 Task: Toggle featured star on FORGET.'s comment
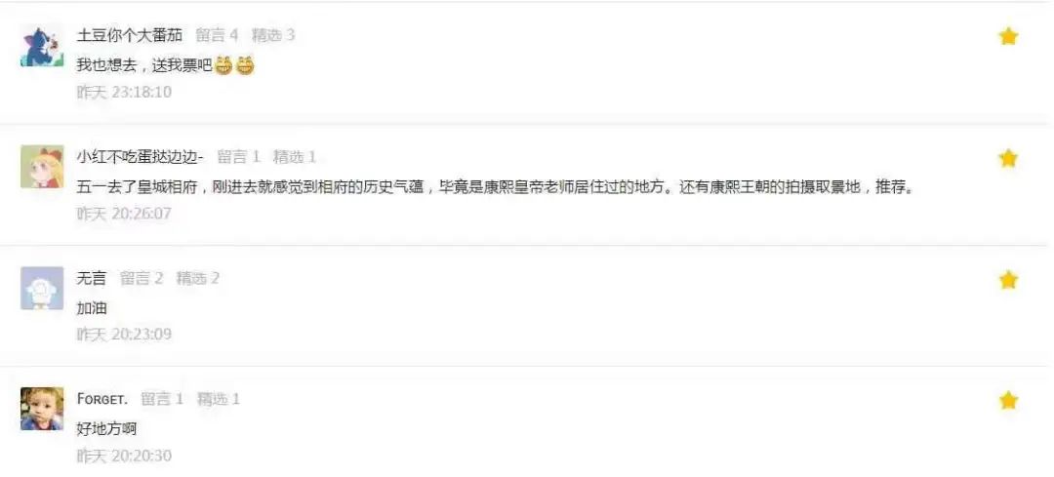pos(1007,400)
